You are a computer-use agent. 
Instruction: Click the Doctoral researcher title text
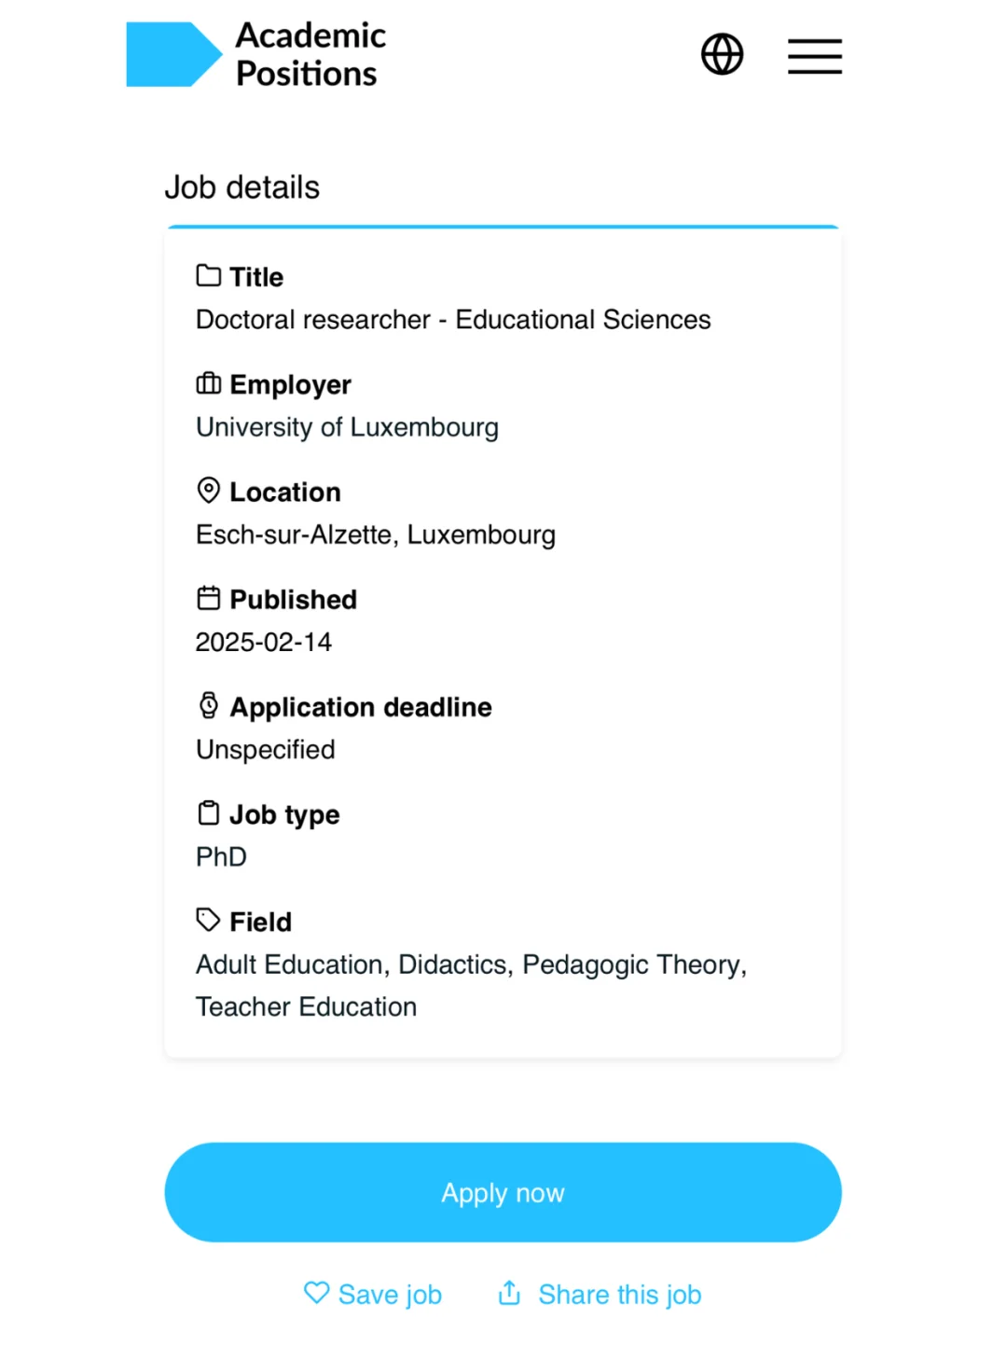[x=453, y=320]
